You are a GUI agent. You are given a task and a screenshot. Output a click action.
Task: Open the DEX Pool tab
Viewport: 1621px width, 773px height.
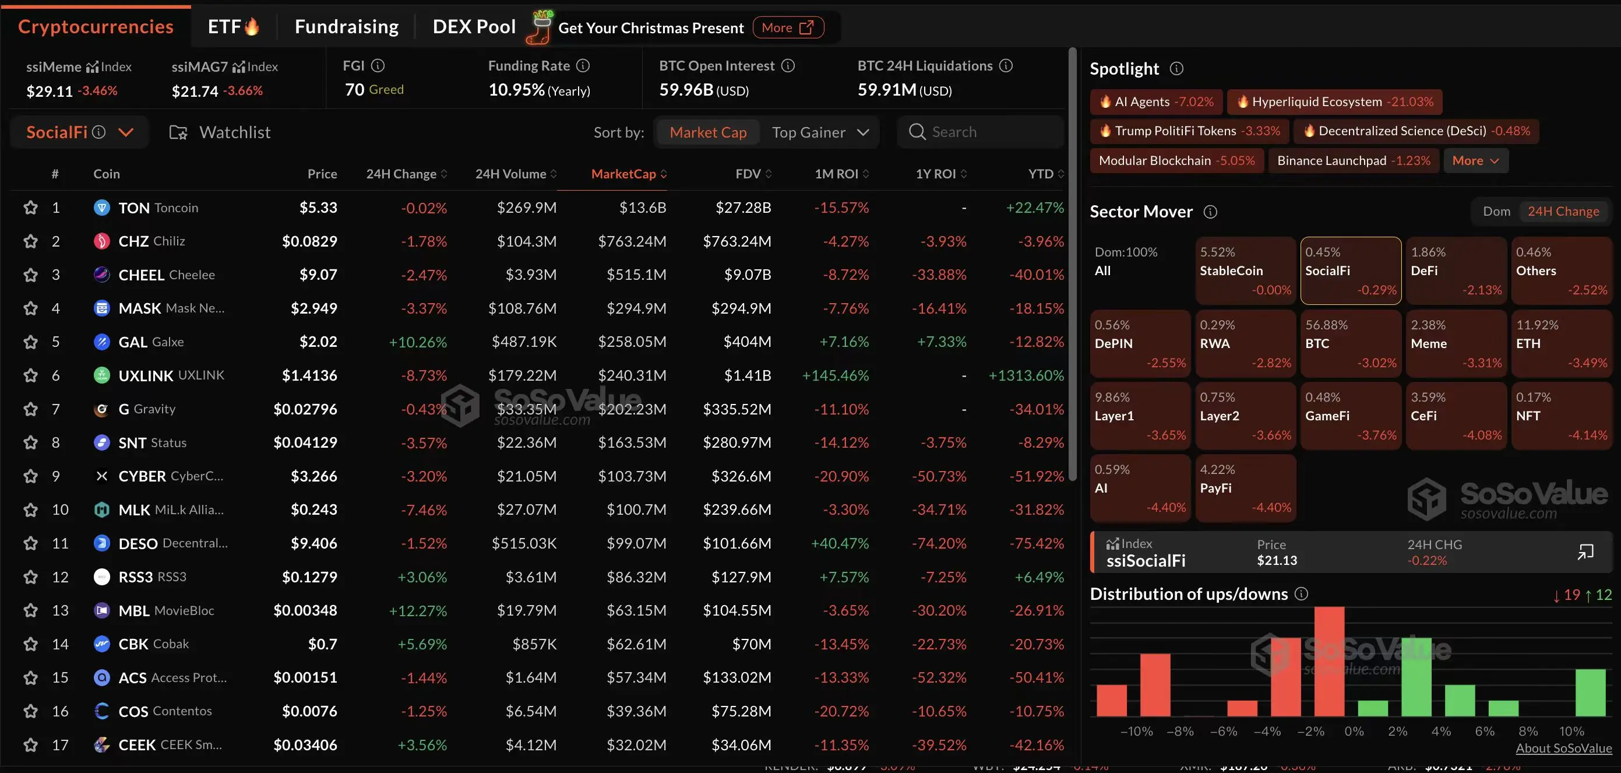474,26
